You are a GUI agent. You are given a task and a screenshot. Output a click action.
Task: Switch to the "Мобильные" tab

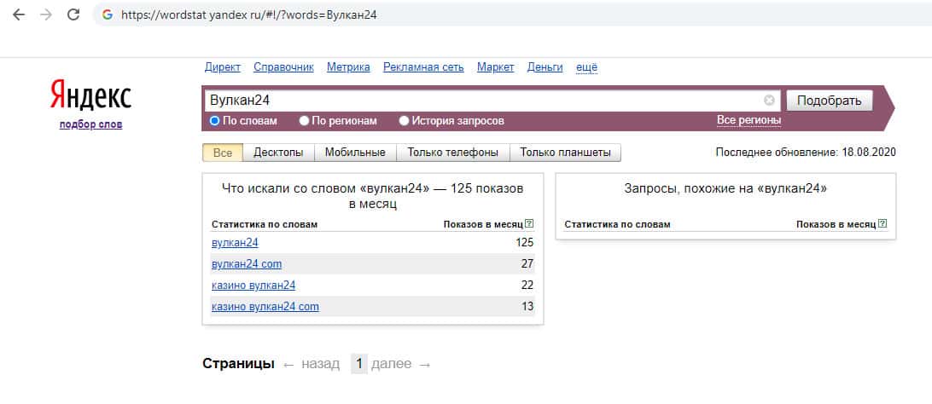[355, 153]
